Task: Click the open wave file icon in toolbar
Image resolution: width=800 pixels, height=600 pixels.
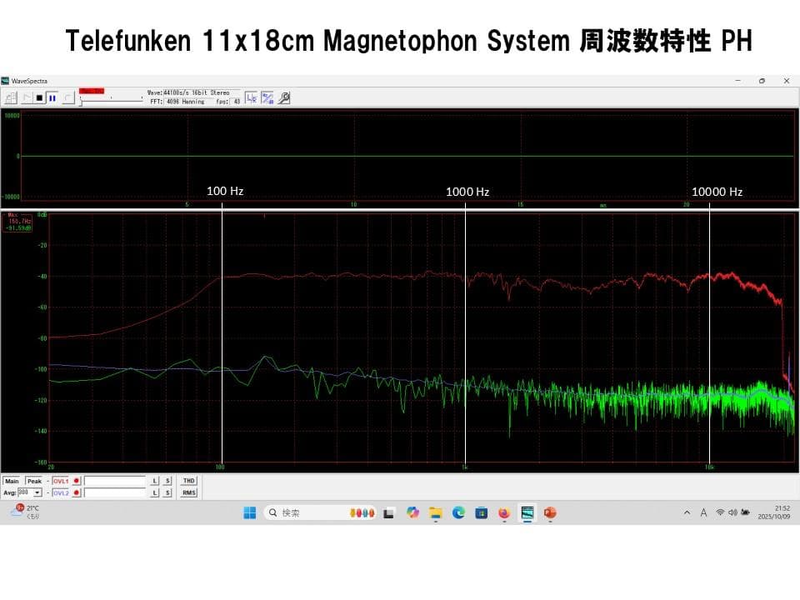Action: (x=11, y=98)
